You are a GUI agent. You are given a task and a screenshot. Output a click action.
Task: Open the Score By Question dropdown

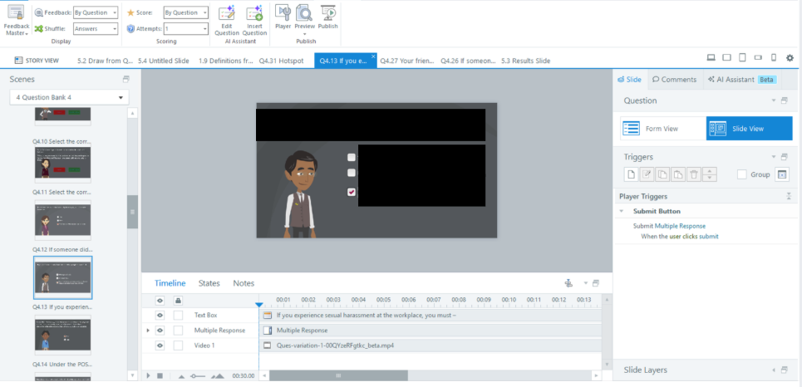coord(186,12)
